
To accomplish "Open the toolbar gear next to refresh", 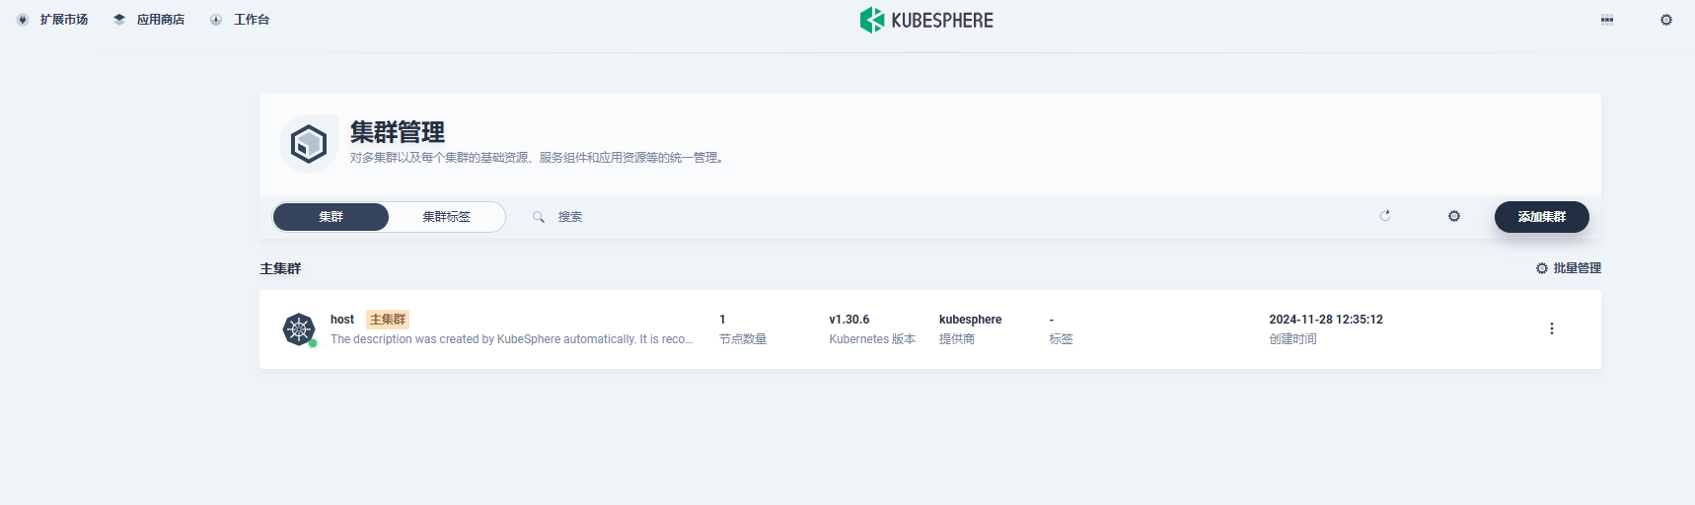I will click(1454, 216).
